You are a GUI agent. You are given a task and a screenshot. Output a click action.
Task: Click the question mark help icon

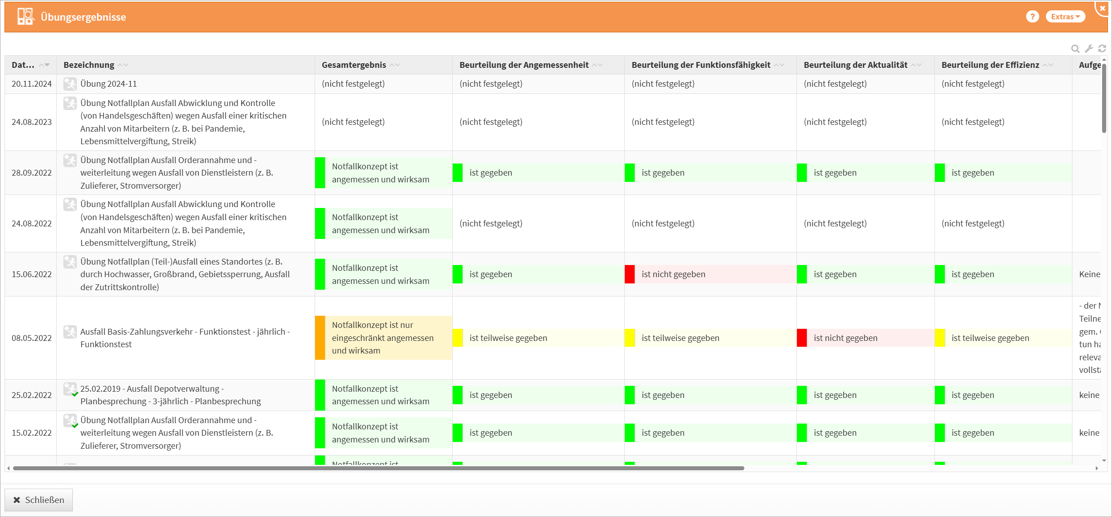(x=1032, y=17)
